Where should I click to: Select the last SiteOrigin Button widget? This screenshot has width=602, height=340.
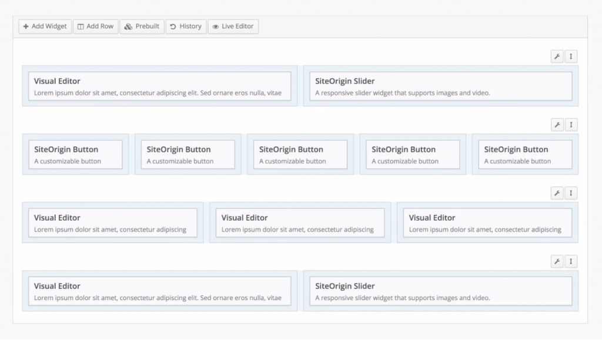(525, 154)
